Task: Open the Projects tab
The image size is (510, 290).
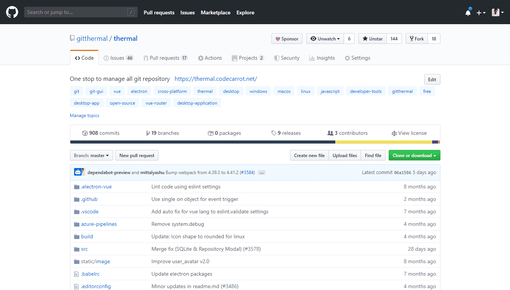Action: point(248,58)
